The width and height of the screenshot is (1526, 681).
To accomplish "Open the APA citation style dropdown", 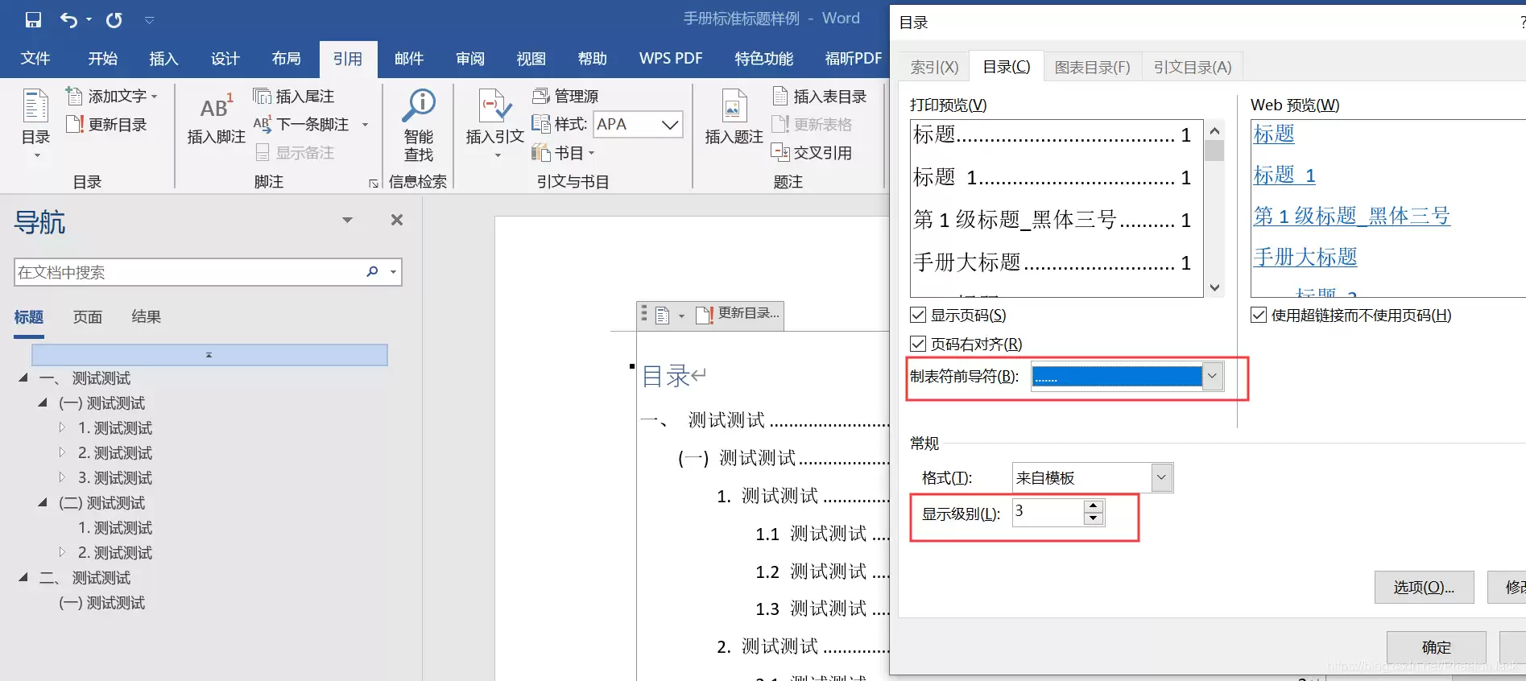I will pos(669,125).
